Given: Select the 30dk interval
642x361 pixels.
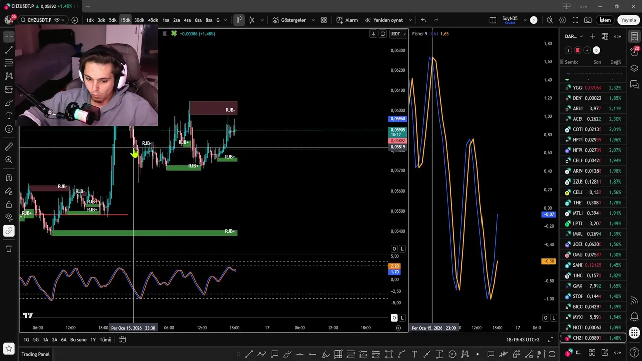Looking at the screenshot, I should click(x=139, y=20).
